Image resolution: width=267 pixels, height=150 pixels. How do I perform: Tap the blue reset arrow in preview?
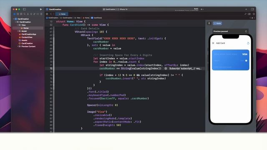pos(248,43)
